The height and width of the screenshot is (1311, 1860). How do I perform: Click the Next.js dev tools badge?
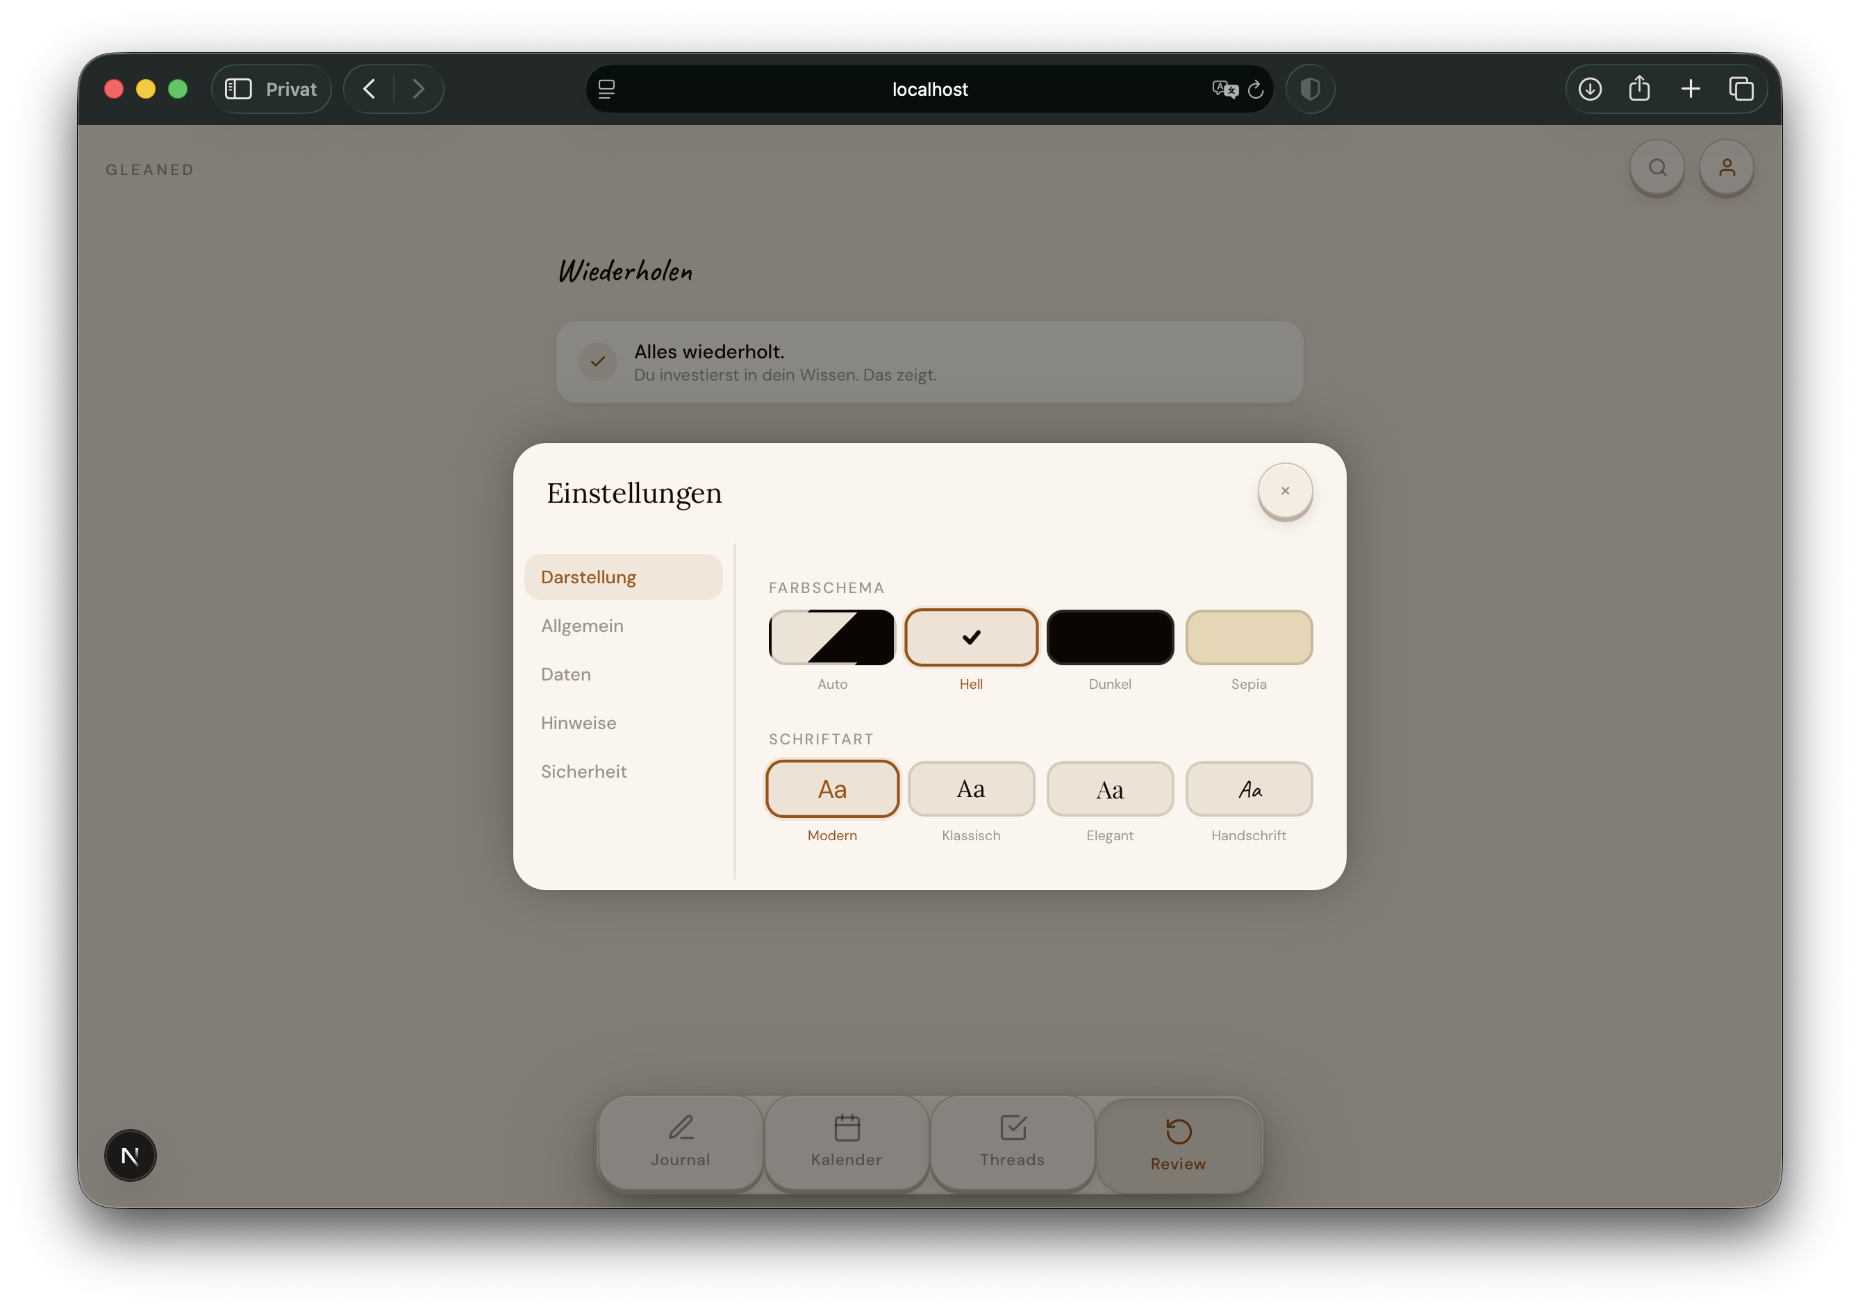(130, 1155)
